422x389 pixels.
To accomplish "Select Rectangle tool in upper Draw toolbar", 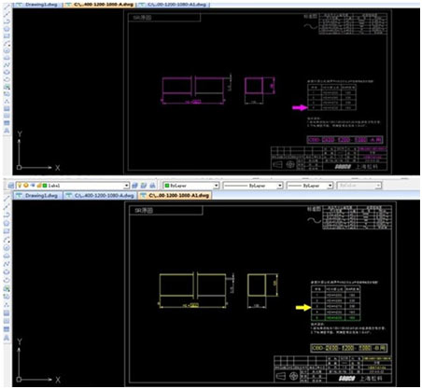I will (x=7, y=36).
